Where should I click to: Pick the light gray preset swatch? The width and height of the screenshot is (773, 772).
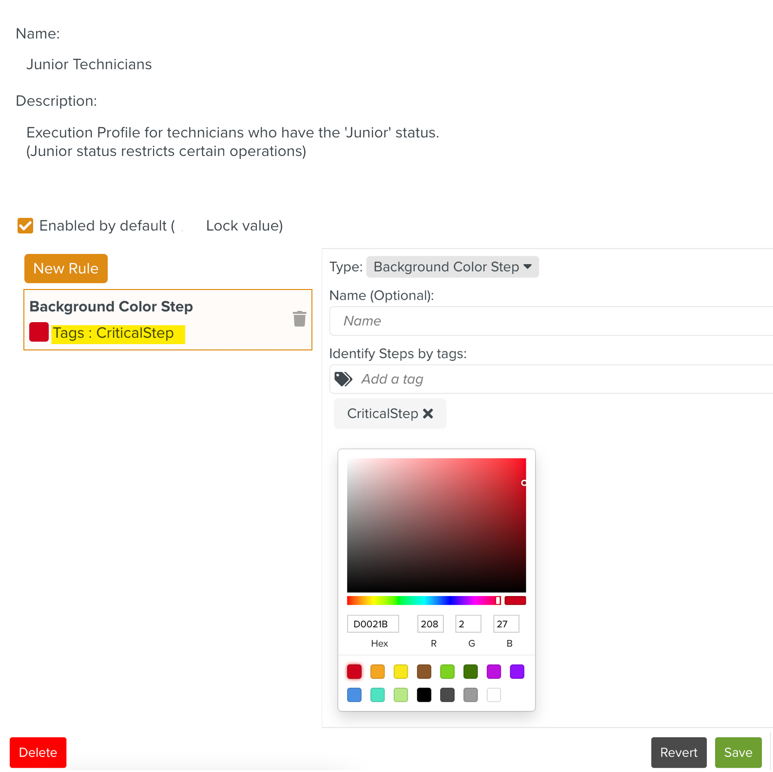click(470, 695)
